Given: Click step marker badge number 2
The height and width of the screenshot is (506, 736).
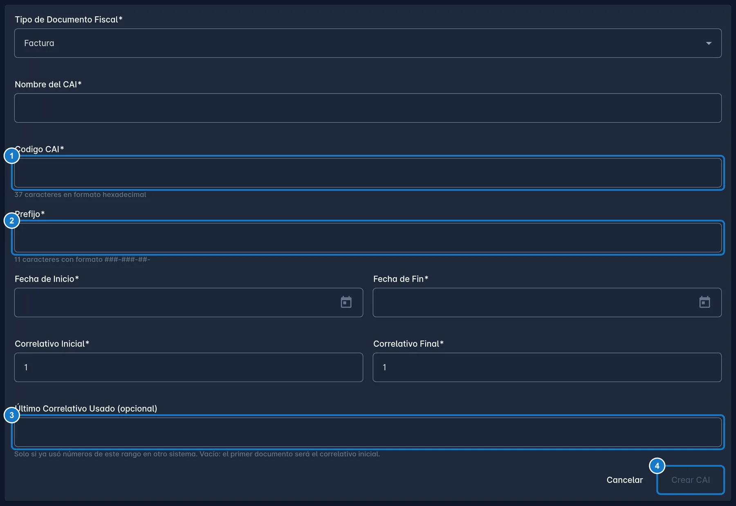Looking at the screenshot, I should tap(12, 221).
